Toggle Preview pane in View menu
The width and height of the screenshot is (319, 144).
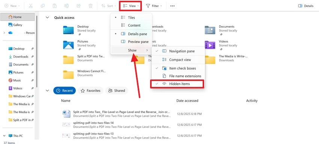point(131,42)
